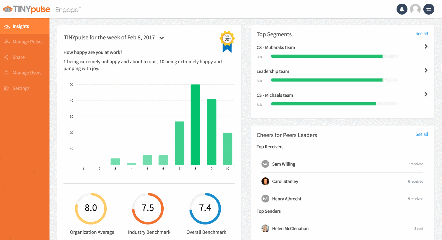
Task: Click the chart bar for score 9
Action: 212,132
